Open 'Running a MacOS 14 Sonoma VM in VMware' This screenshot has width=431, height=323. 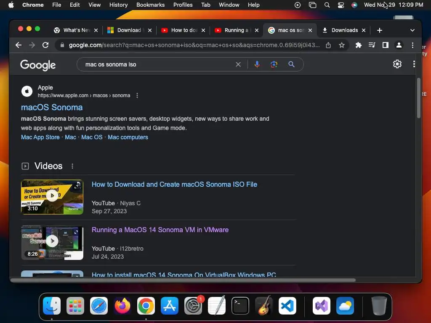pos(160,230)
